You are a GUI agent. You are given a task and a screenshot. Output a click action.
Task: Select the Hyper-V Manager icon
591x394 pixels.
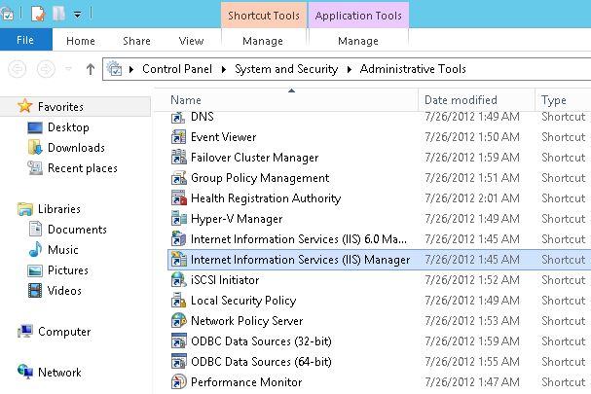tap(178, 219)
